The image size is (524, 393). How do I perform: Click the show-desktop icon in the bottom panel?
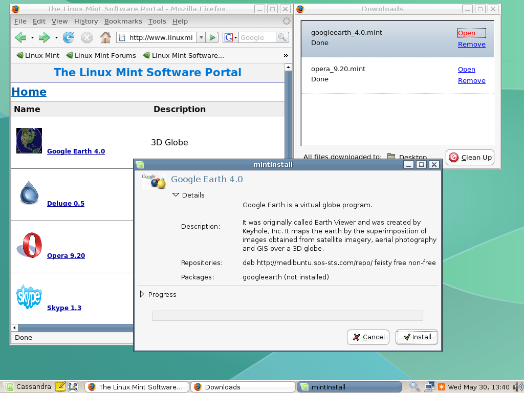73,387
